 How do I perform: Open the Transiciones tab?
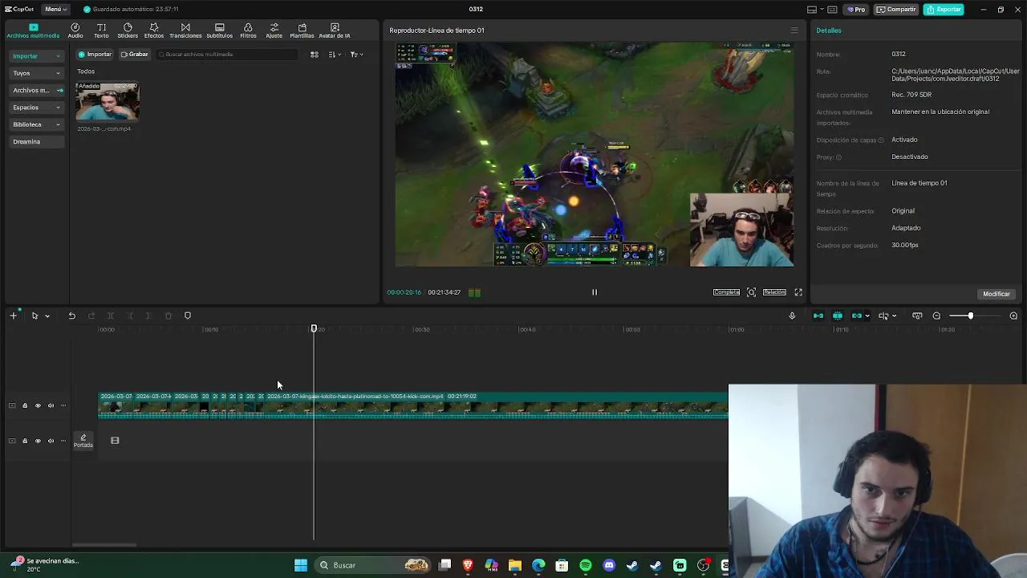pos(185,31)
